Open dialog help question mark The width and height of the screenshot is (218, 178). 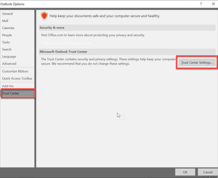(x=201, y=4)
